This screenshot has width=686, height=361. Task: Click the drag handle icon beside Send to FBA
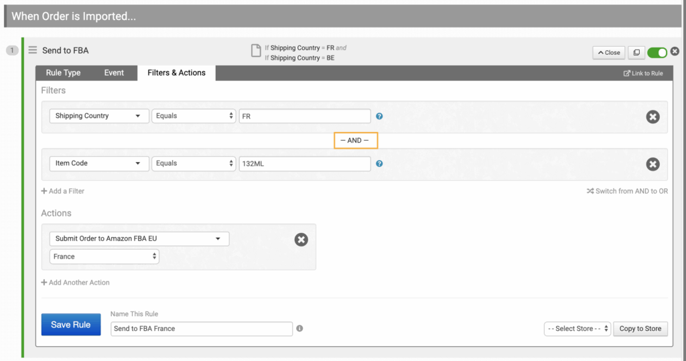point(32,50)
